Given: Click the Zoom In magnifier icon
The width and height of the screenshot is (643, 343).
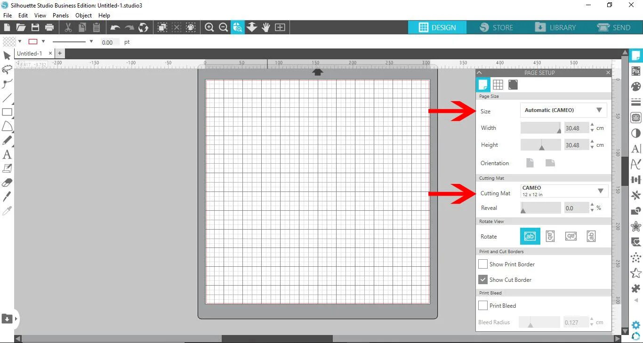Looking at the screenshot, I should (x=209, y=27).
